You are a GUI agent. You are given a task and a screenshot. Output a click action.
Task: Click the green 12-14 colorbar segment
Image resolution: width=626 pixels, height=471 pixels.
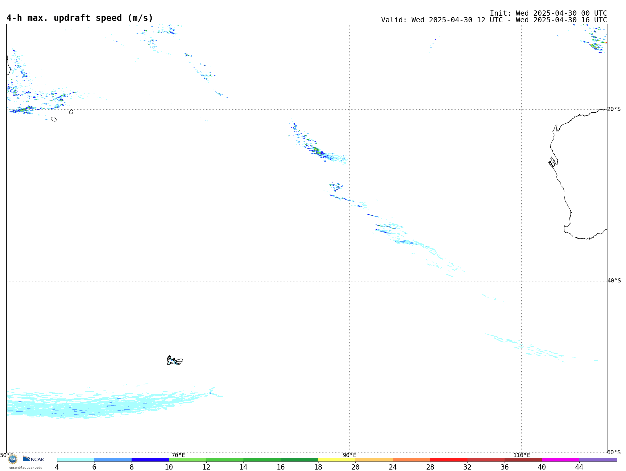tap(225, 460)
